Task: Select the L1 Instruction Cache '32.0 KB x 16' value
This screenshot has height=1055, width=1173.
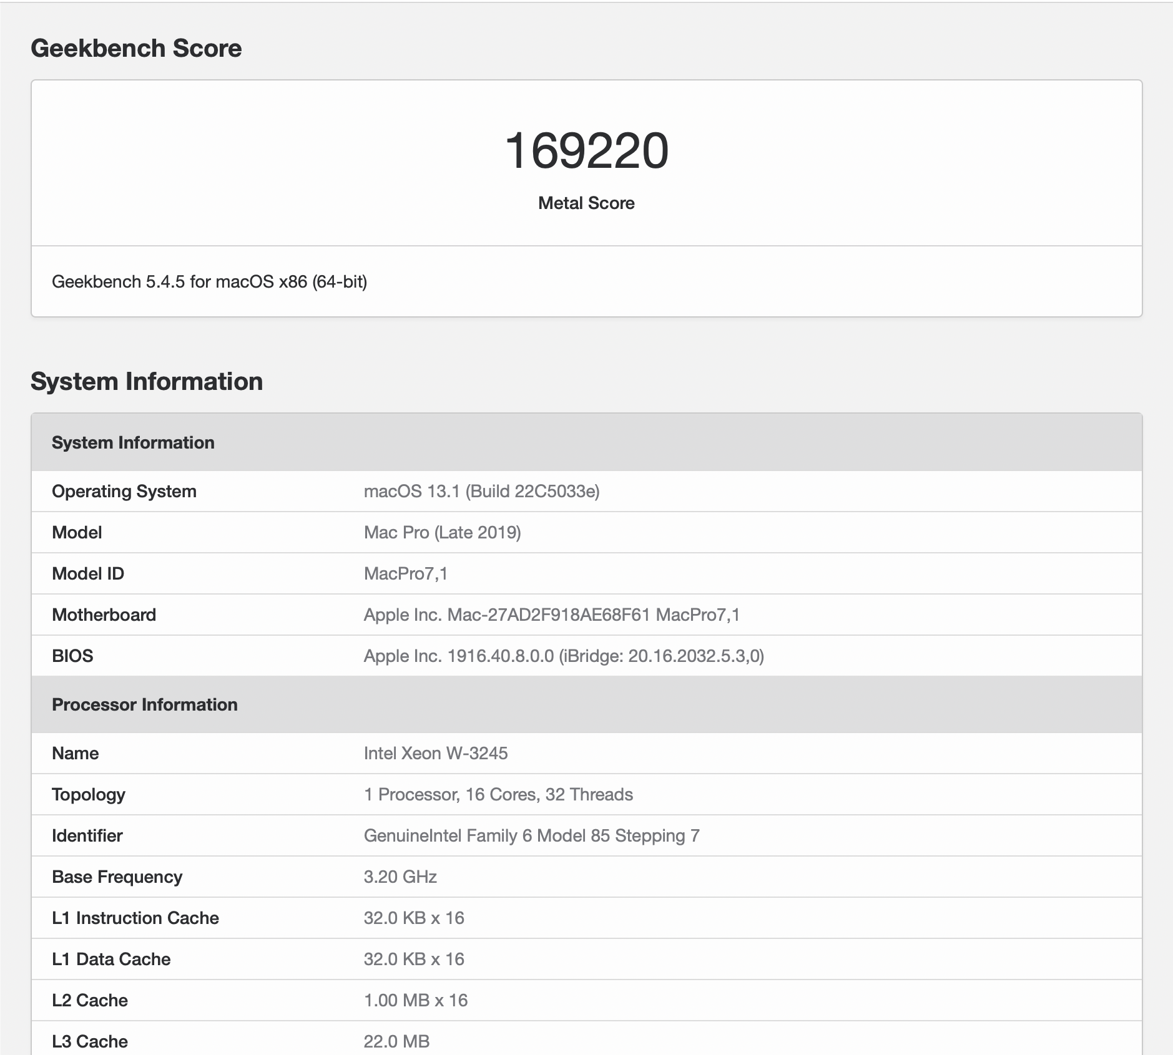Action: (415, 918)
